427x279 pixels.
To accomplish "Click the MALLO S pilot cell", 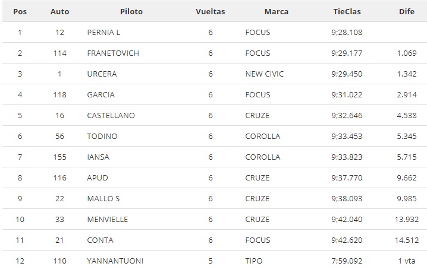I will coord(103,199).
